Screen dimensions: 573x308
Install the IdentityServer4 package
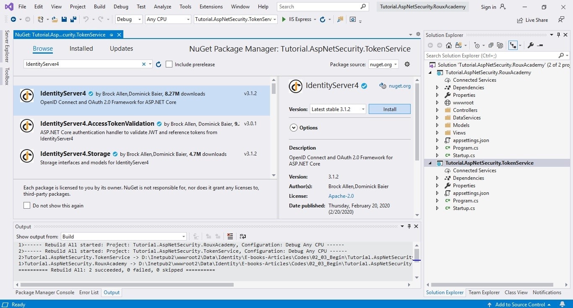click(389, 109)
